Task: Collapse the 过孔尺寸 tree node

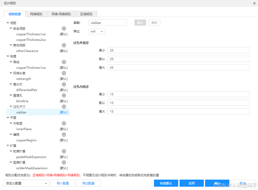Action: [x=11, y=107]
